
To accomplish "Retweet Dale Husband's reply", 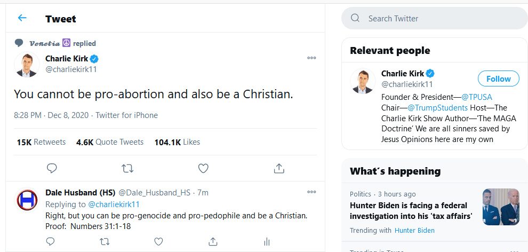I will (x=105, y=241).
